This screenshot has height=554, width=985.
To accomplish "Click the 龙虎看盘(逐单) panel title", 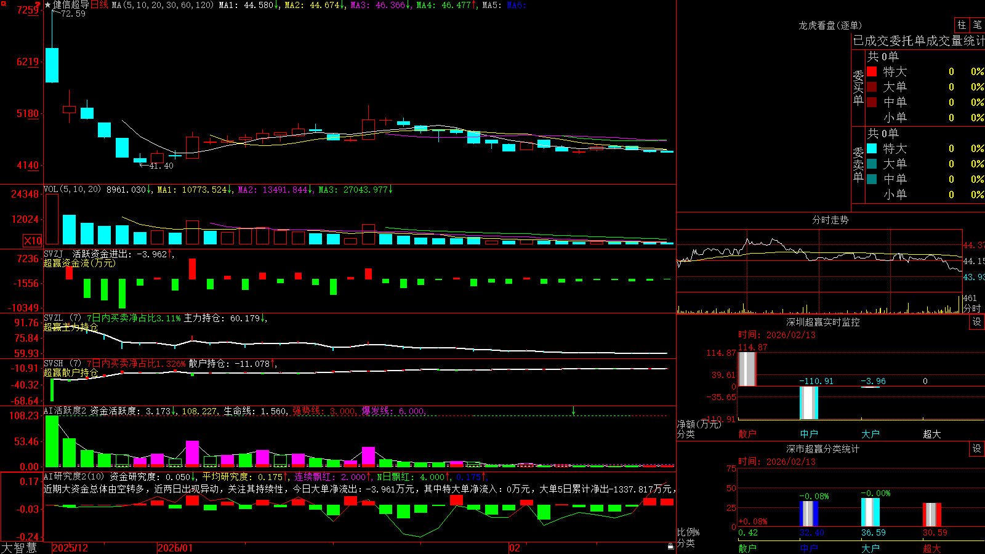I will (x=830, y=25).
